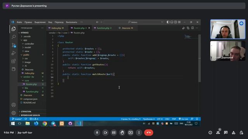
Task: Open Explorer panel more actions ellipsis
Action: (42, 28)
